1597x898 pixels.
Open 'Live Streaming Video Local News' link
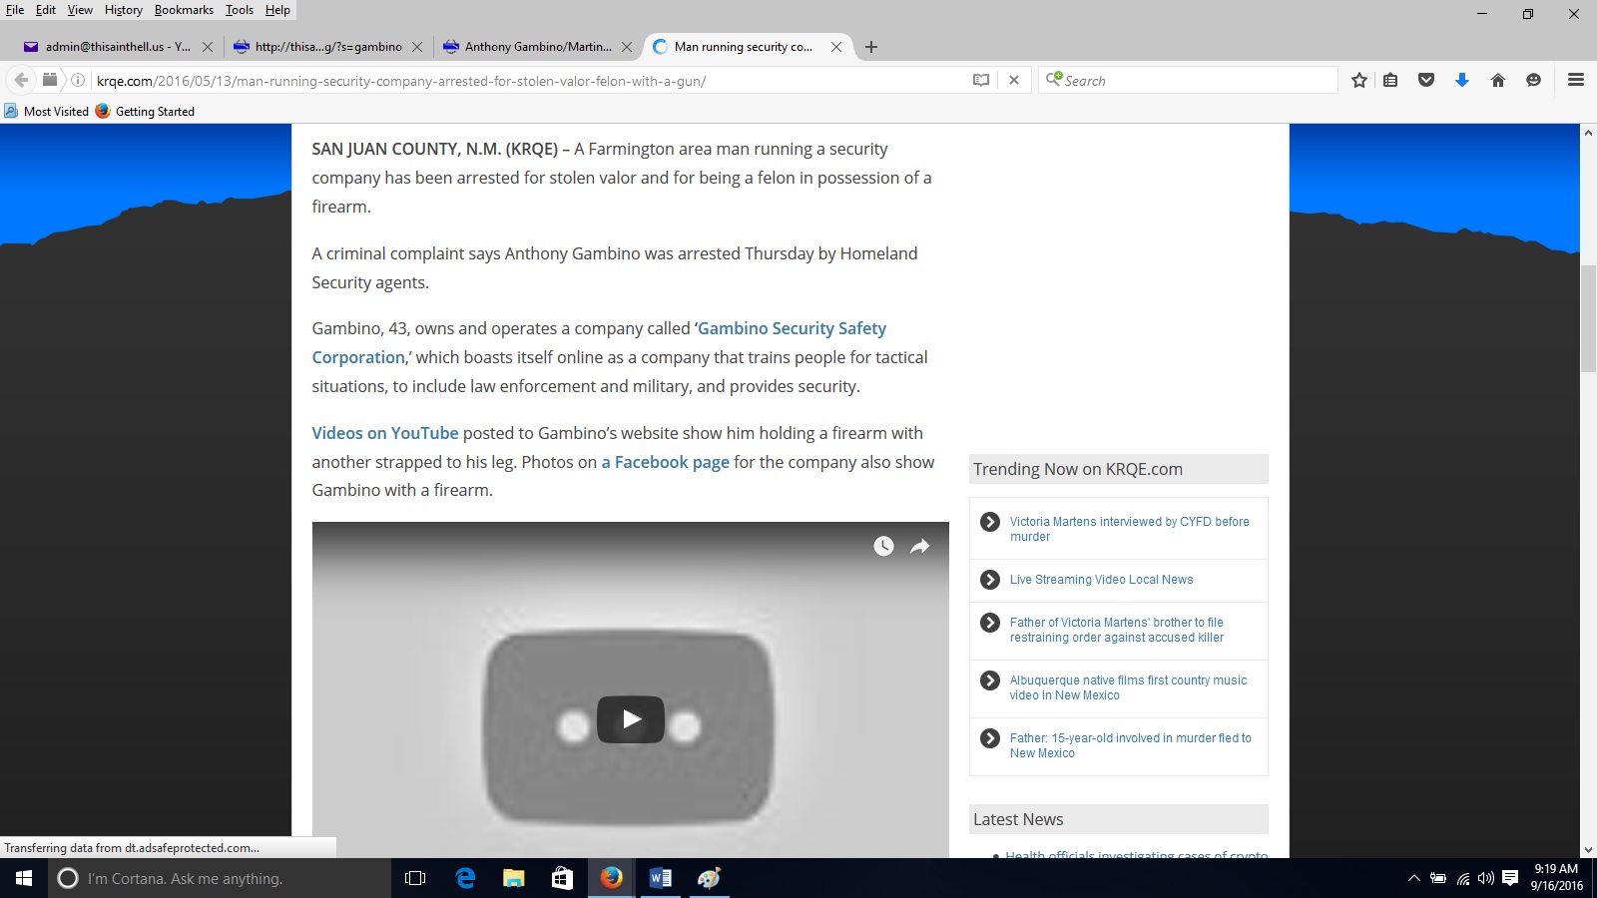(1101, 580)
